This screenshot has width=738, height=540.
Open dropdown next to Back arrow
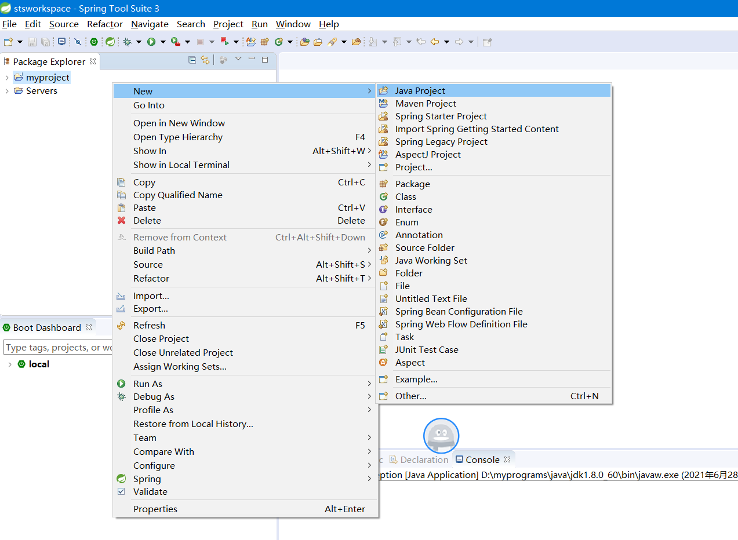tap(446, 42)
